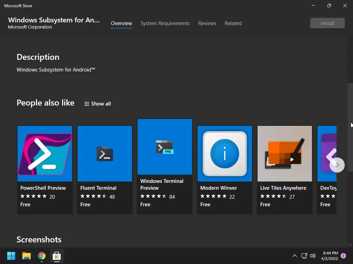This screenshot has width=353, height=264.
Task: Click the Screenshots section heading
Action: pos(39,240)
